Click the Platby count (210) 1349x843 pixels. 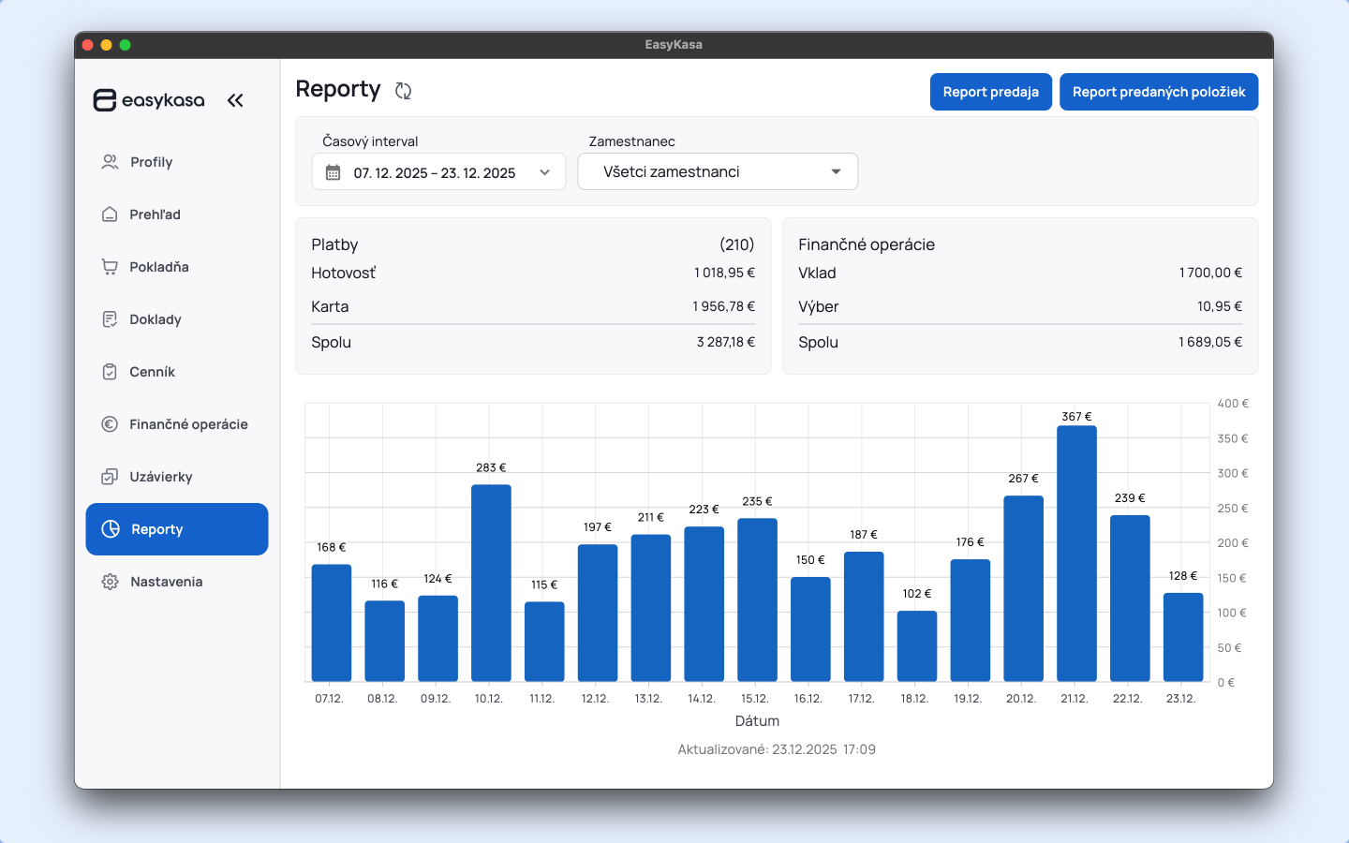[x=737, y=244]
